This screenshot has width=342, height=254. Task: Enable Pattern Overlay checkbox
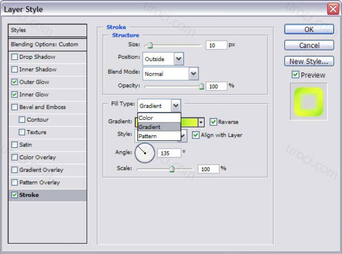(14, 182)
